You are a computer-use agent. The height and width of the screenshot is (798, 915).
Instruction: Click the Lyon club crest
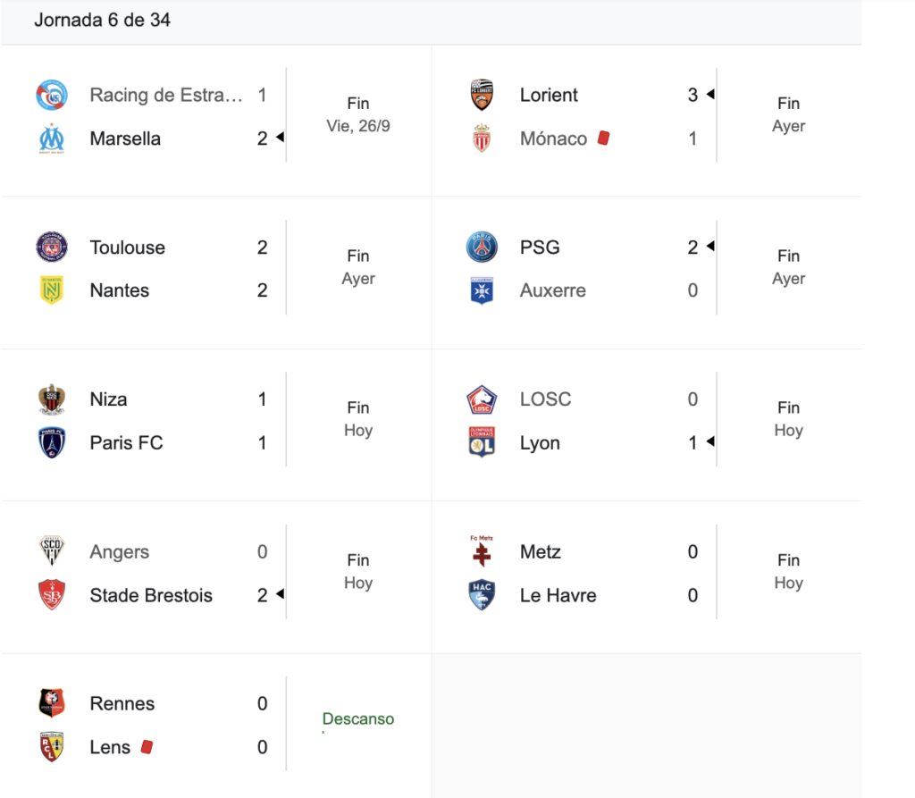click(482, 442)
